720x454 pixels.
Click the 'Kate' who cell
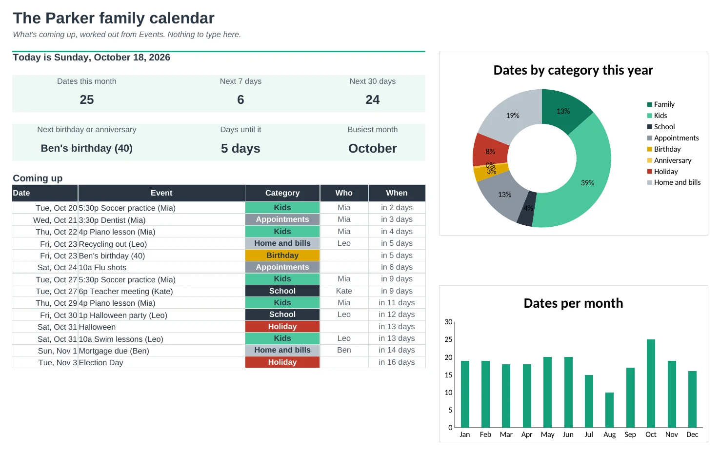(344, 291)
